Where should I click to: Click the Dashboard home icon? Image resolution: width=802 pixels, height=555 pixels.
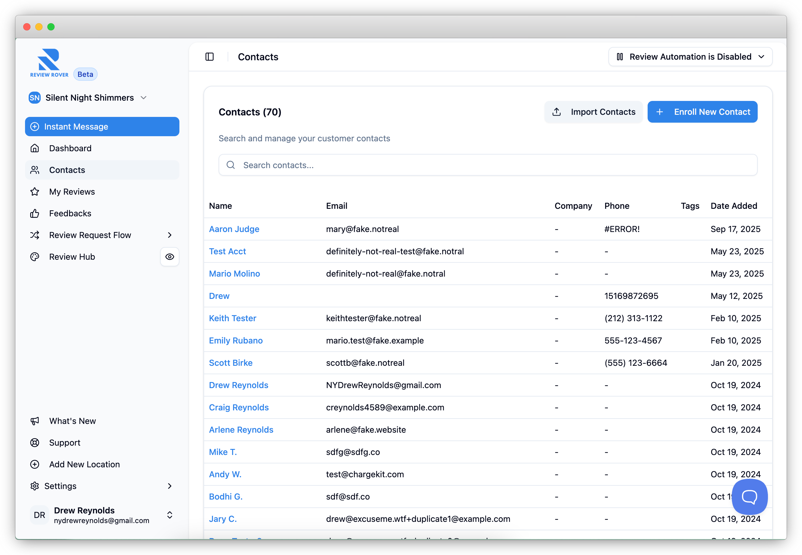[35, 148]
